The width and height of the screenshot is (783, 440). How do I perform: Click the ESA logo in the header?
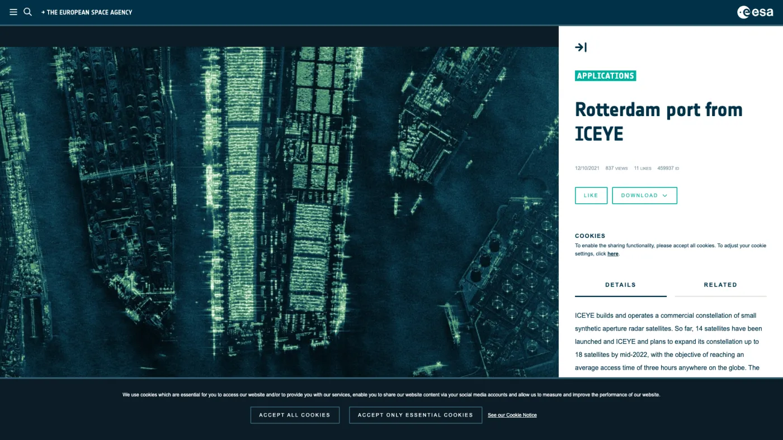[x=754, y=12]
